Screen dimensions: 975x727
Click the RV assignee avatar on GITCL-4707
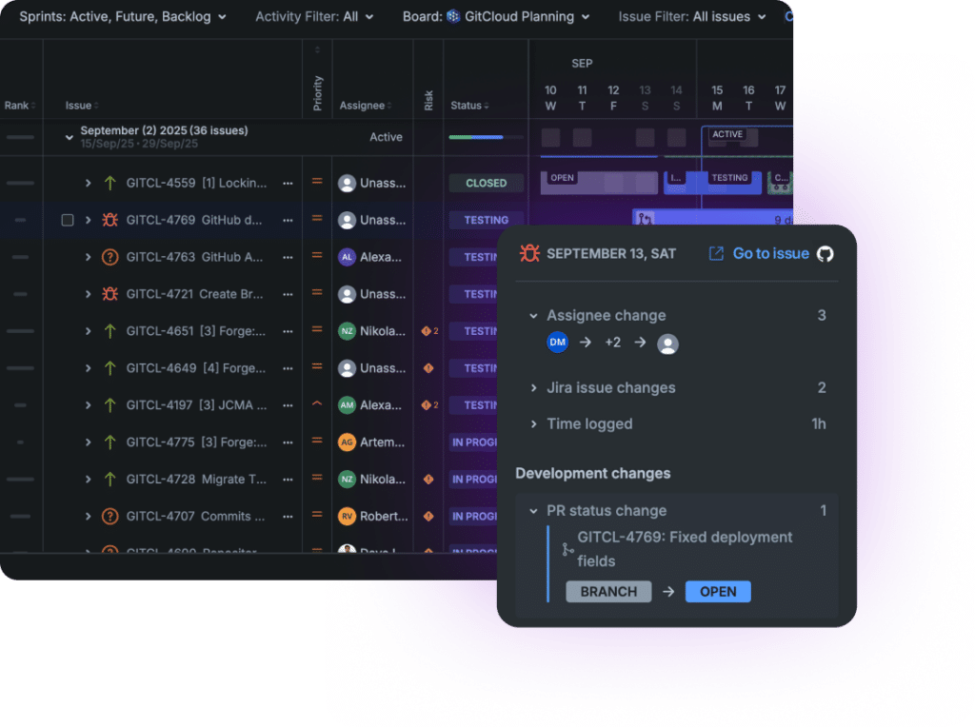point(347,517)
